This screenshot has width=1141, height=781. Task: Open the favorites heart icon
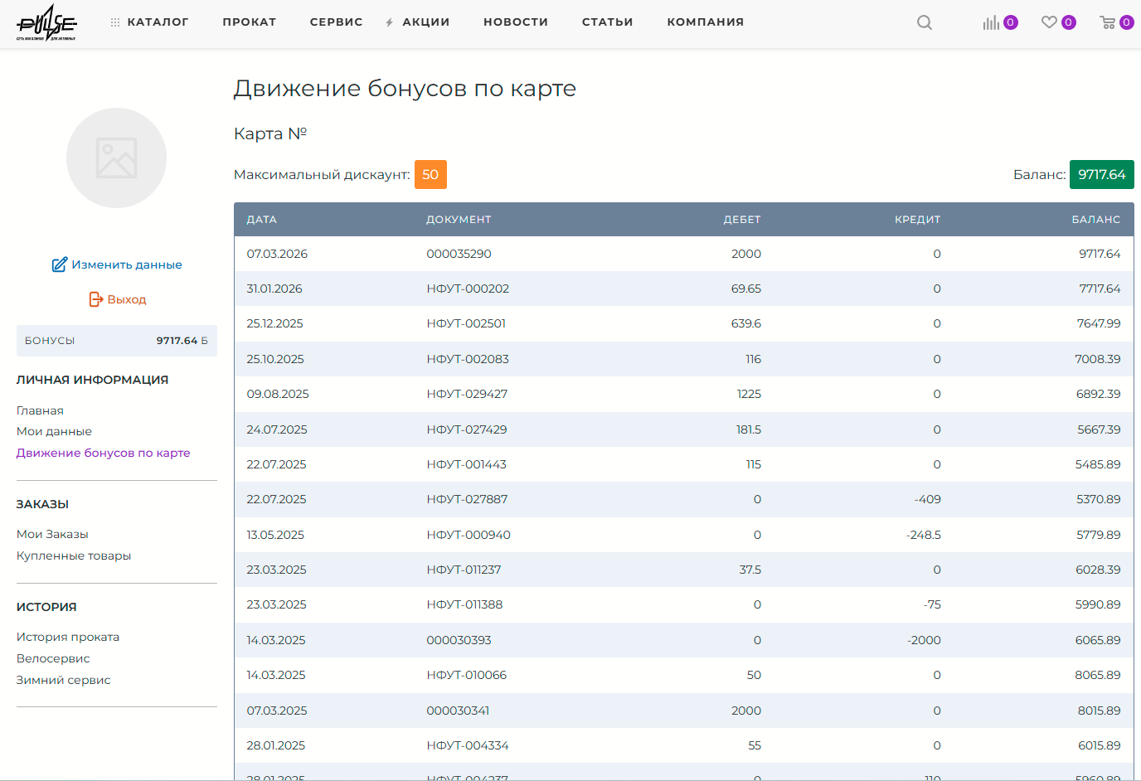click(x=1049, y=22)
